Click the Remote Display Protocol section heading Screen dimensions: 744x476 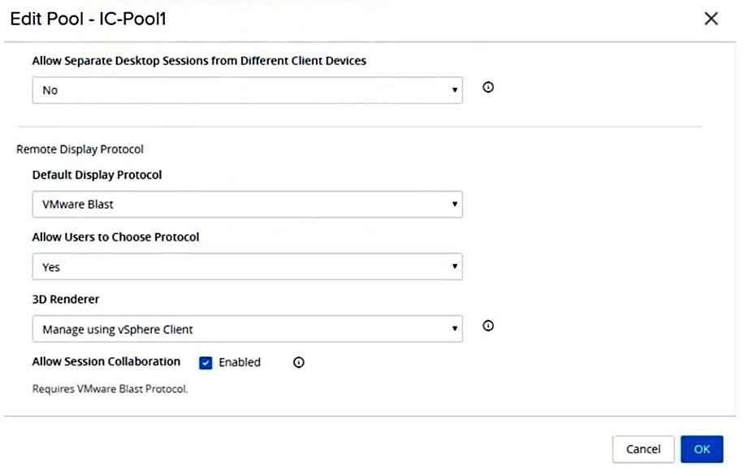(x=80, y=149)
